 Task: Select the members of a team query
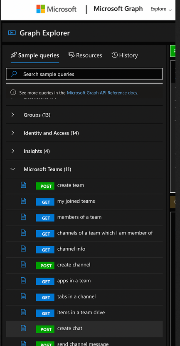pos(79,217)
